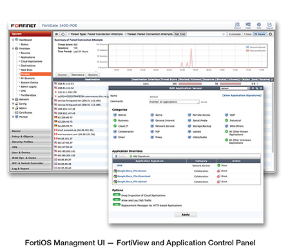Click the back arrow in filter bar
The width and height of the screenshot is (290, 251).
pyautogui.click(x=57, y=34)
